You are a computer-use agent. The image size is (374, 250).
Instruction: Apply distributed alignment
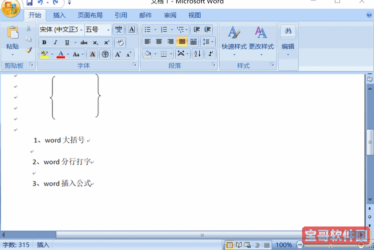pos(193,42)
